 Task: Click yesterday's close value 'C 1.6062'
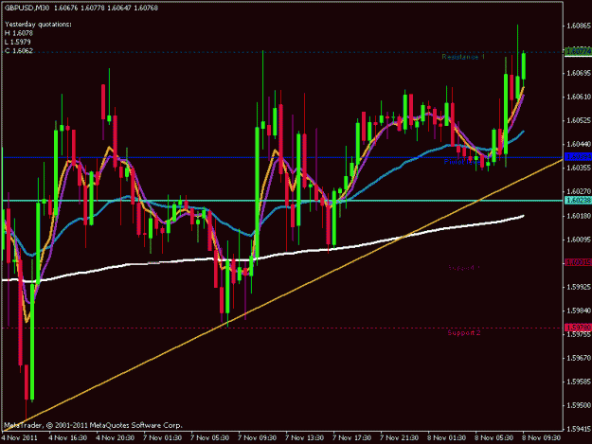pos(19,50)
